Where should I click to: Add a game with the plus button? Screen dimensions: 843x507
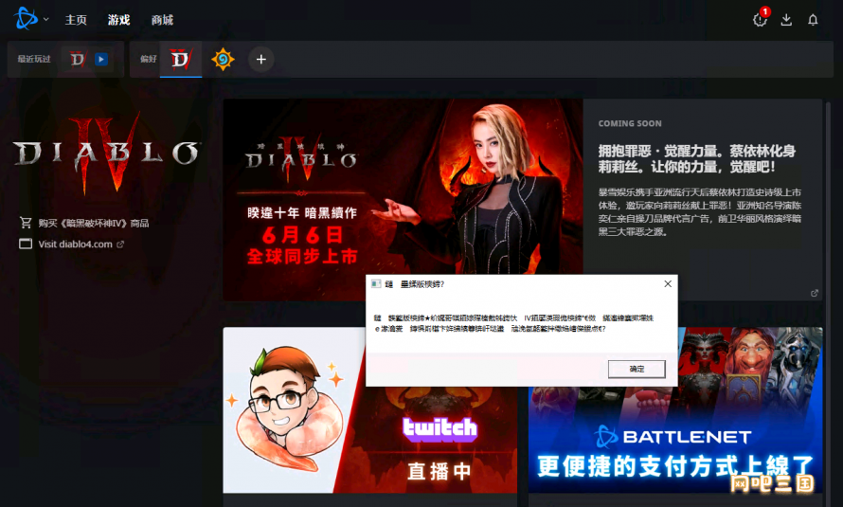click(260, 59)
